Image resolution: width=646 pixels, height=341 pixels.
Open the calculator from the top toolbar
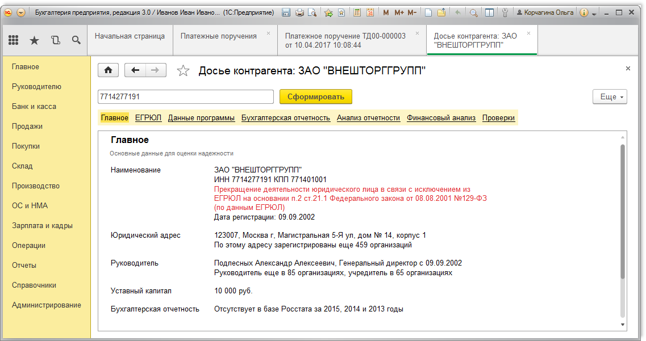click(357, 11)
